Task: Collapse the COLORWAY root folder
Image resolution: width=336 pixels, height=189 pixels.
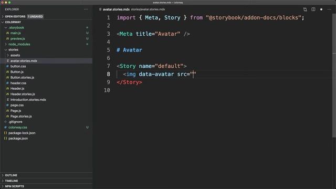Action: pos(3,22)
